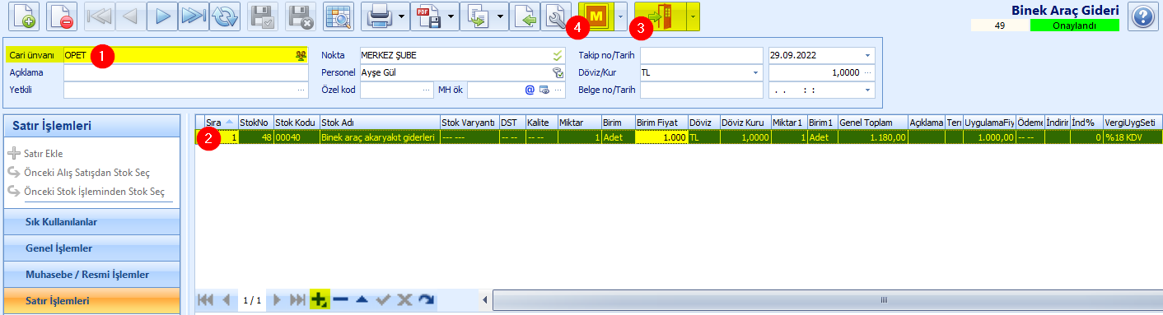Open the 29.09.2022 date dropdown
This screenshot has width=1163, height=315.
[867, 55]
